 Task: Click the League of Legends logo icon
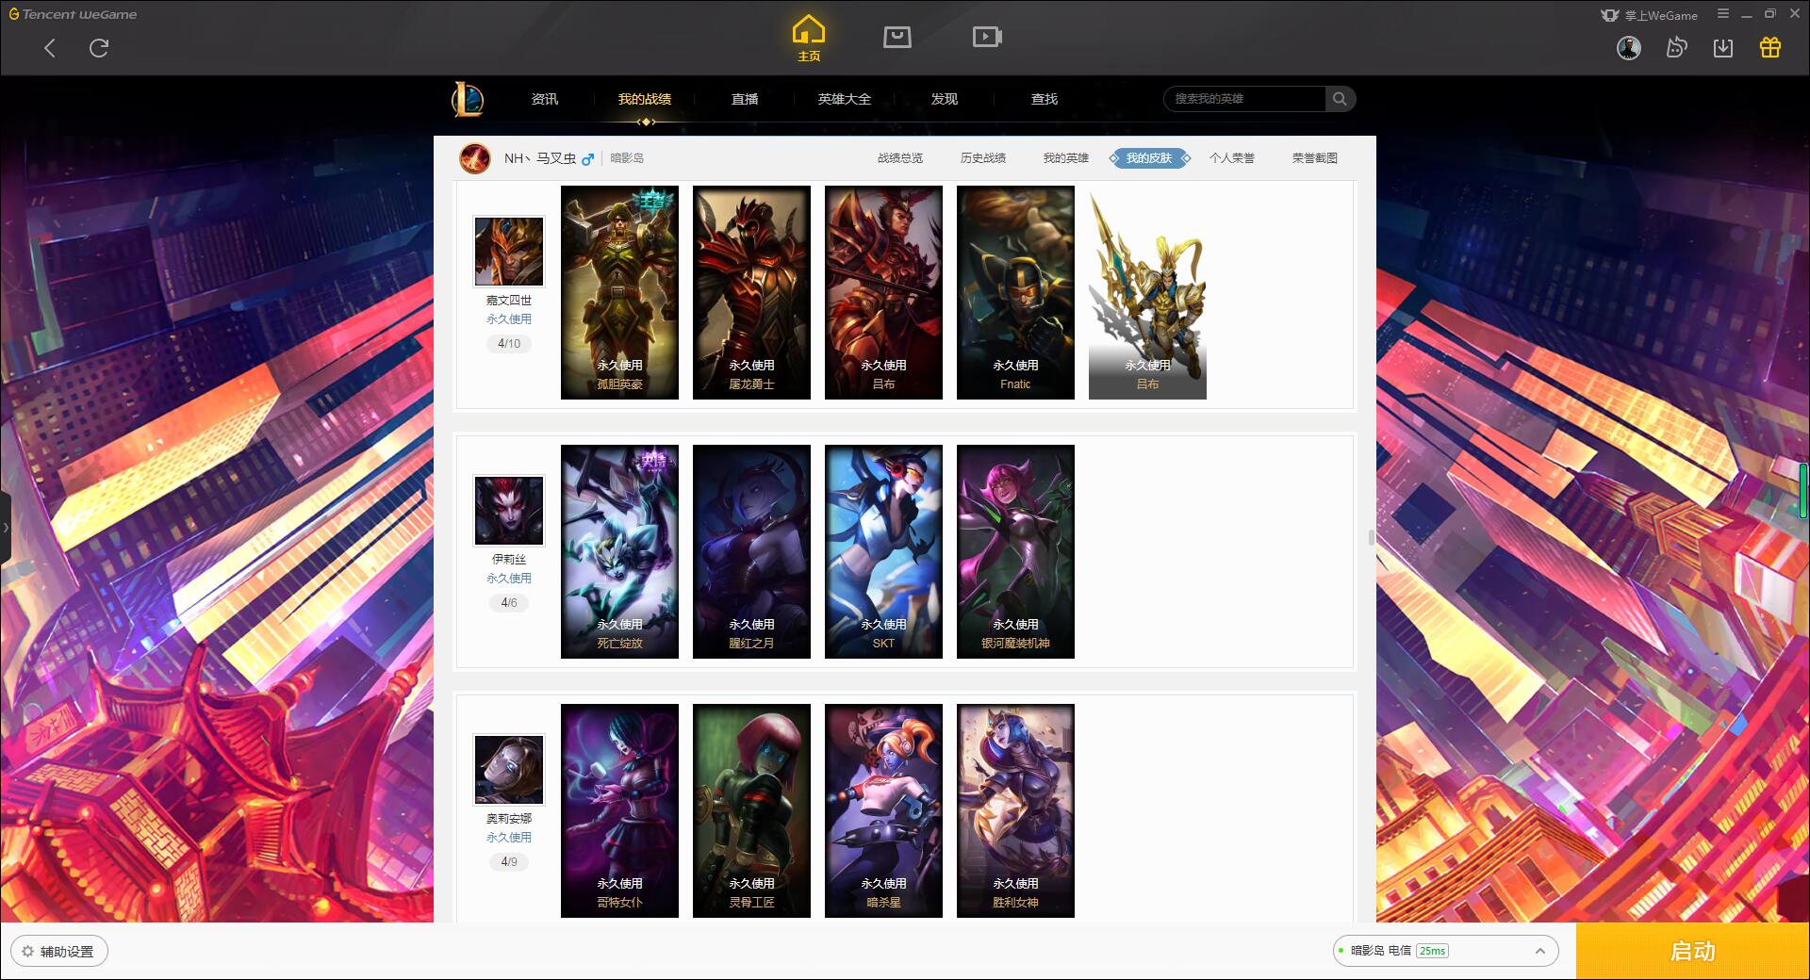pos(468,99)
